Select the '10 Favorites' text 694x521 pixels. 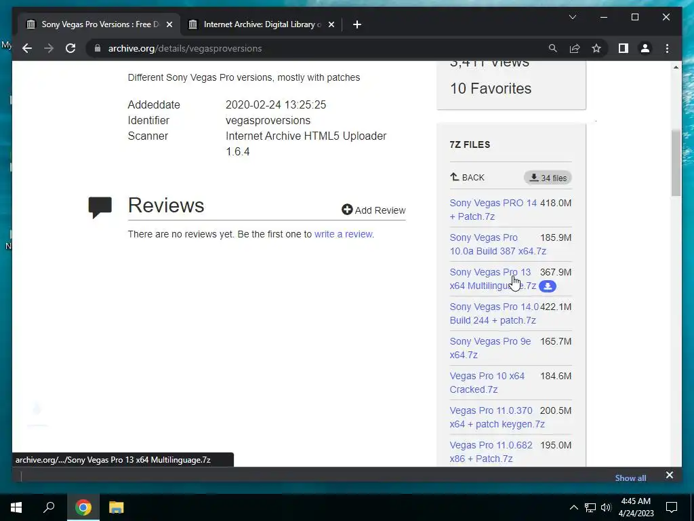coord(491,89)
